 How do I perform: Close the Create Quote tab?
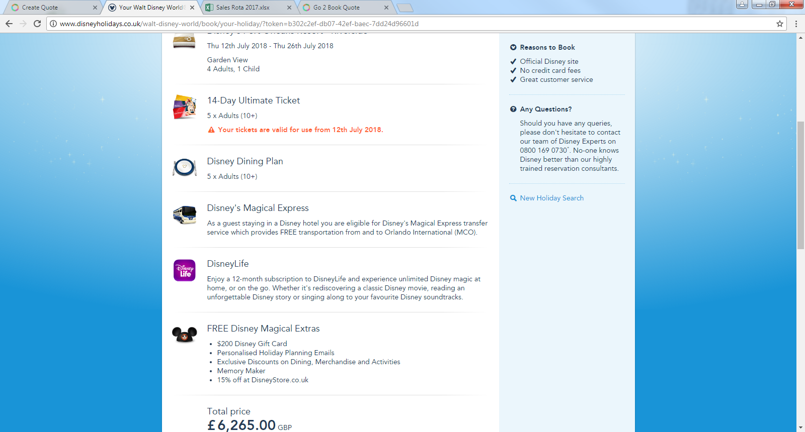[95, 8]
